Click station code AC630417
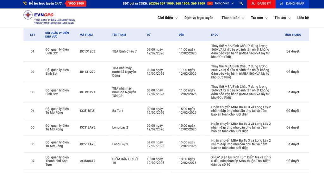Viewport: 324px width, 173px height. pyautogui.click(x=87, y=161)
